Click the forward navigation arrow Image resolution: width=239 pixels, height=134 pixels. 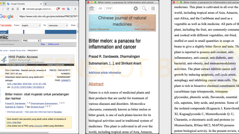(3, 9)
